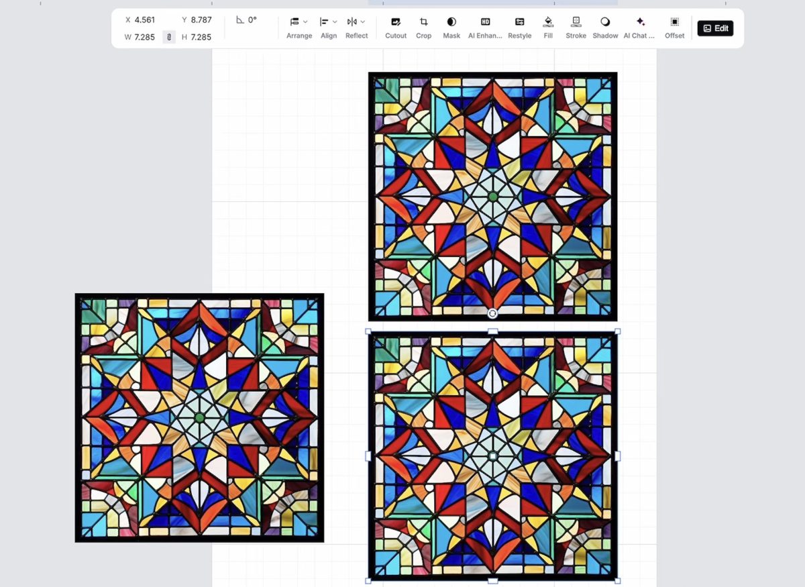
Task: Expand the Reflect dropdown chevron
Action: click(x=363, y=22)
